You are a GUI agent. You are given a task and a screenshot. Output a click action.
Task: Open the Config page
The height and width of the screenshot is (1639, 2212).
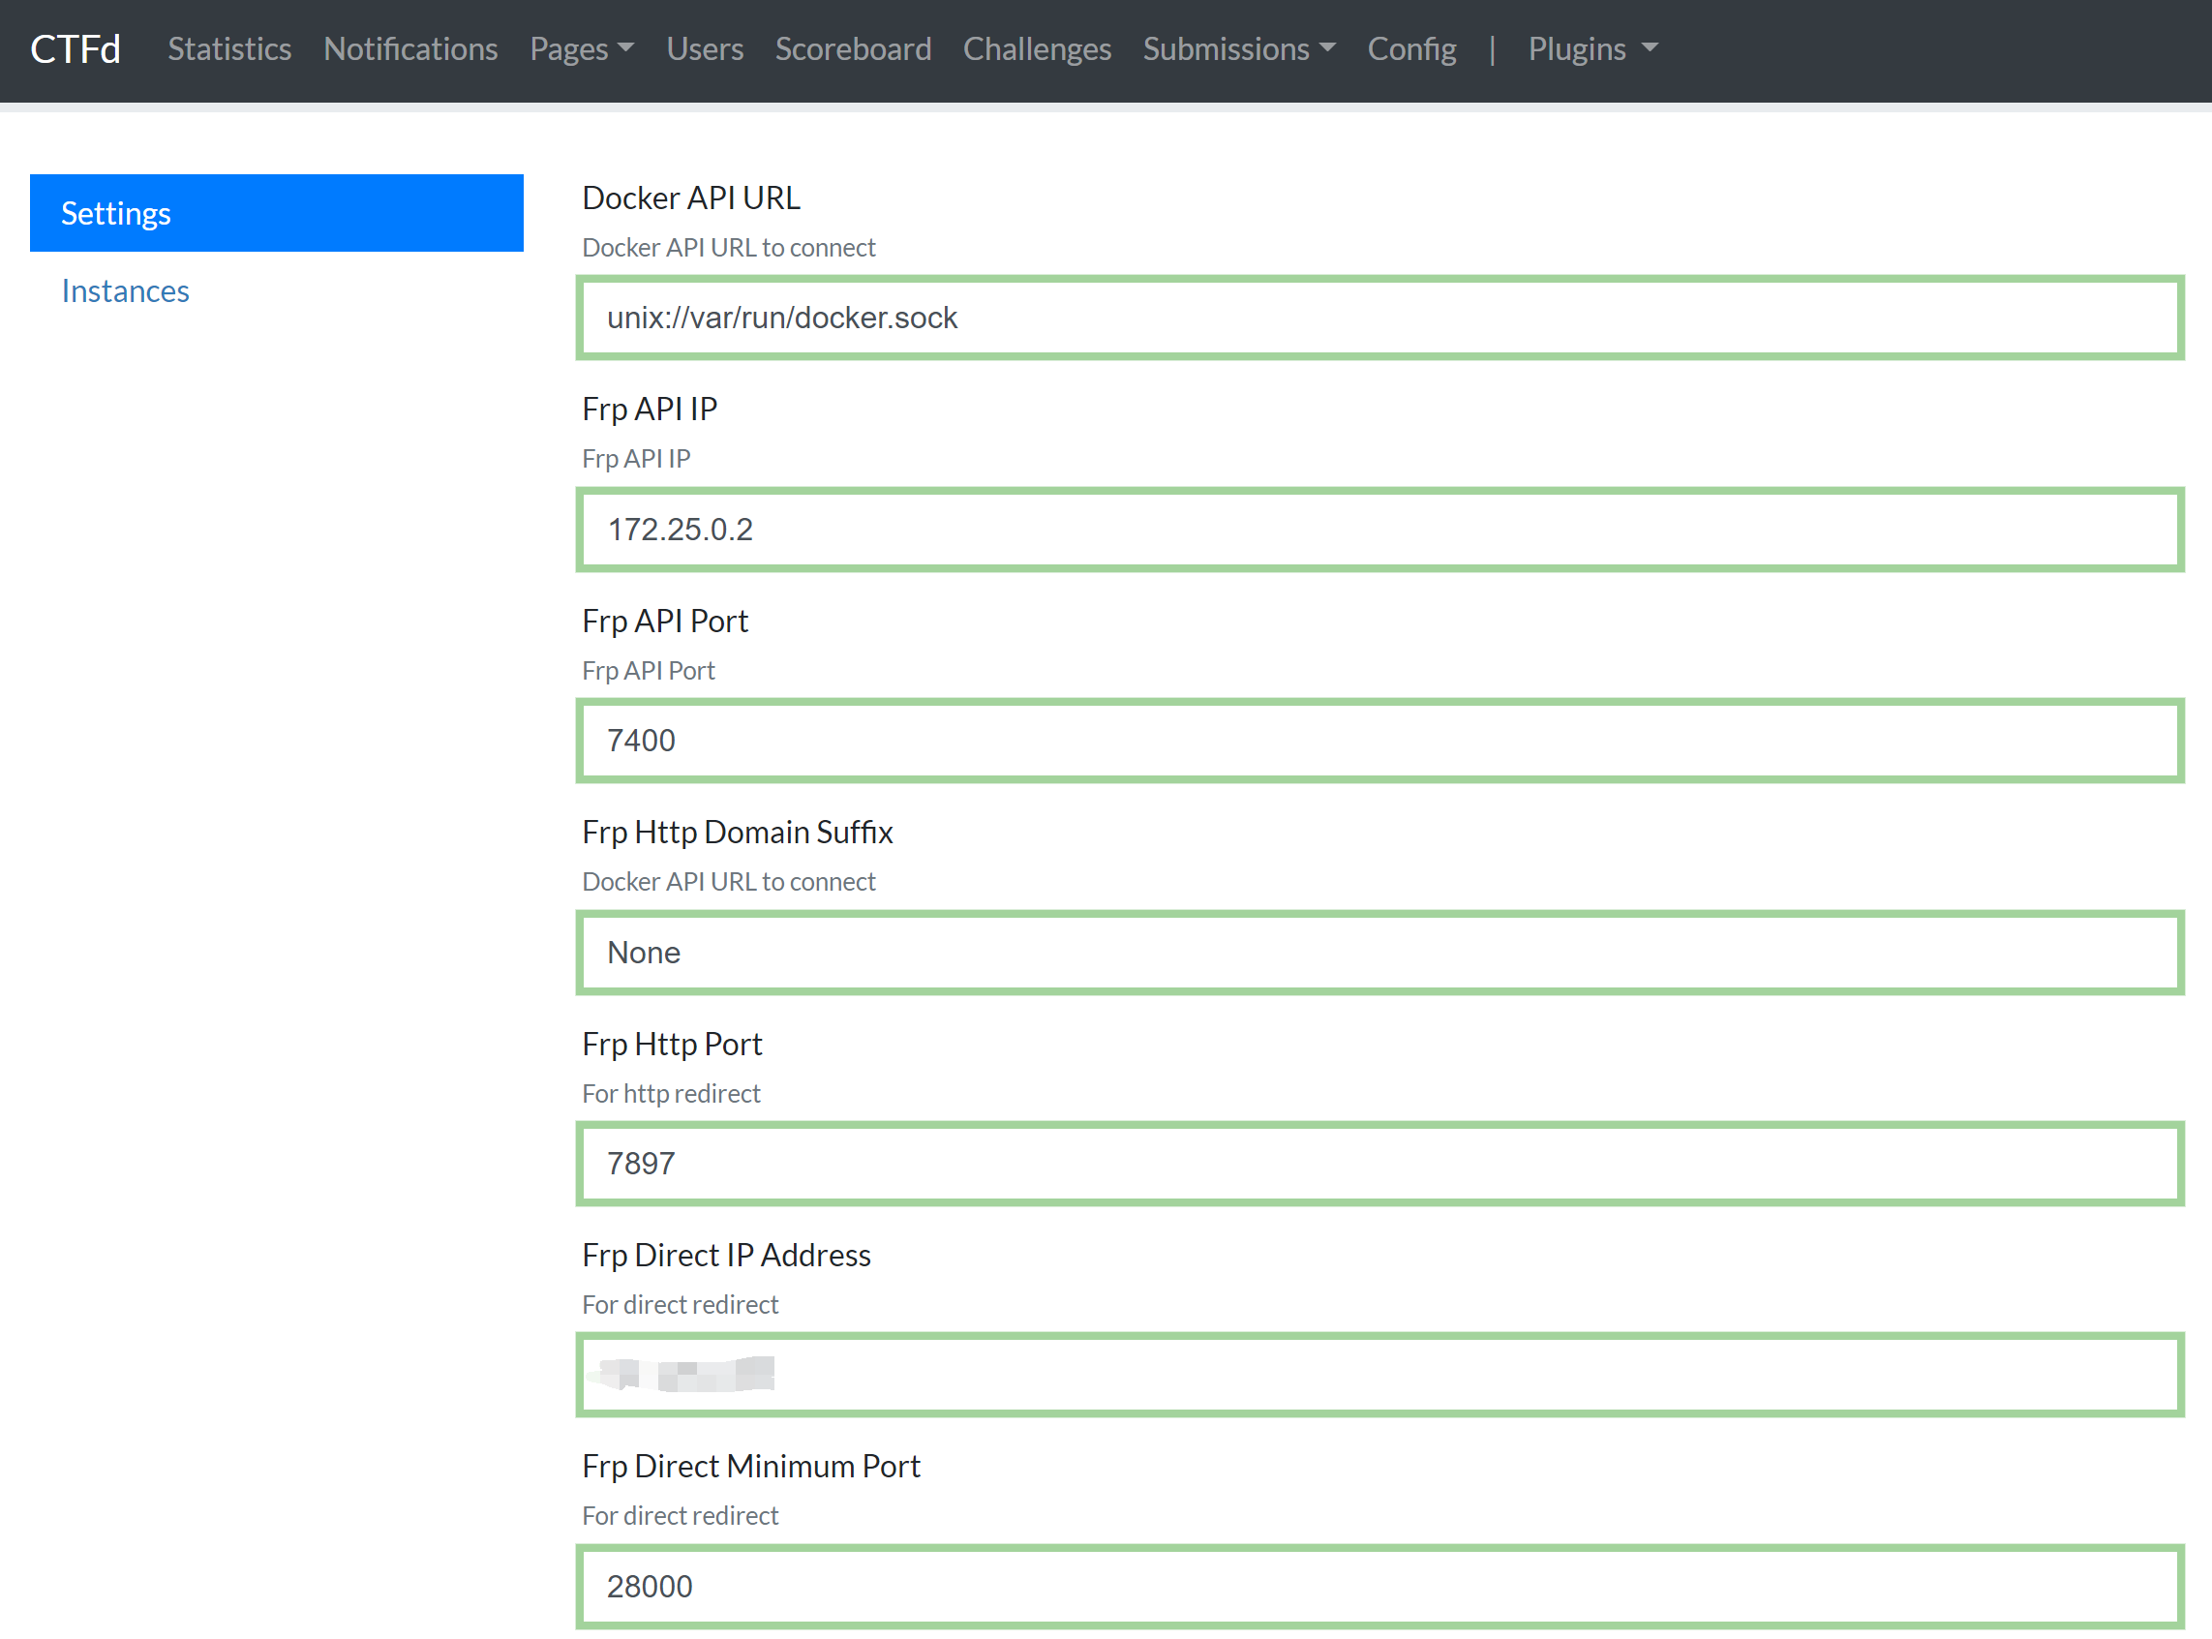pos(1410,48)
